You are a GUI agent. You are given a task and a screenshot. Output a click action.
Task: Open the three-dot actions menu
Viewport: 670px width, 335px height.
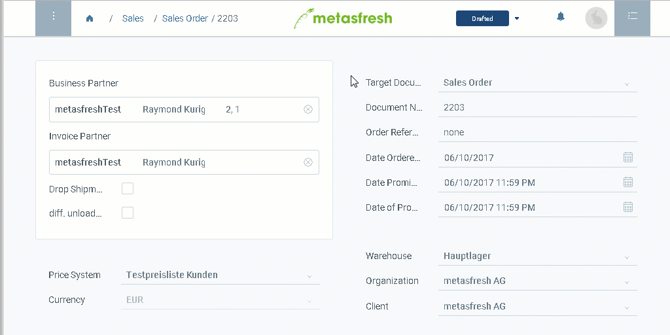tap(54, 18)
